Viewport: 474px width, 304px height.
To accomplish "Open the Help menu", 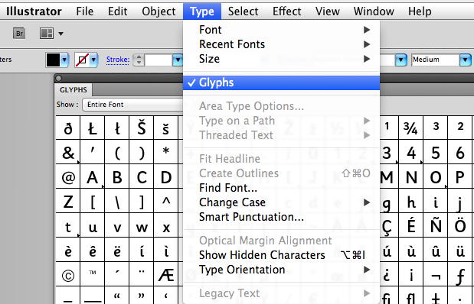I will click(420, 11).
